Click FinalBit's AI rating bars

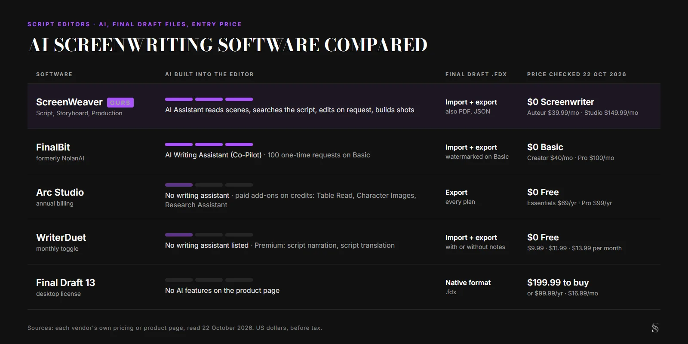[x=209, y=144]
